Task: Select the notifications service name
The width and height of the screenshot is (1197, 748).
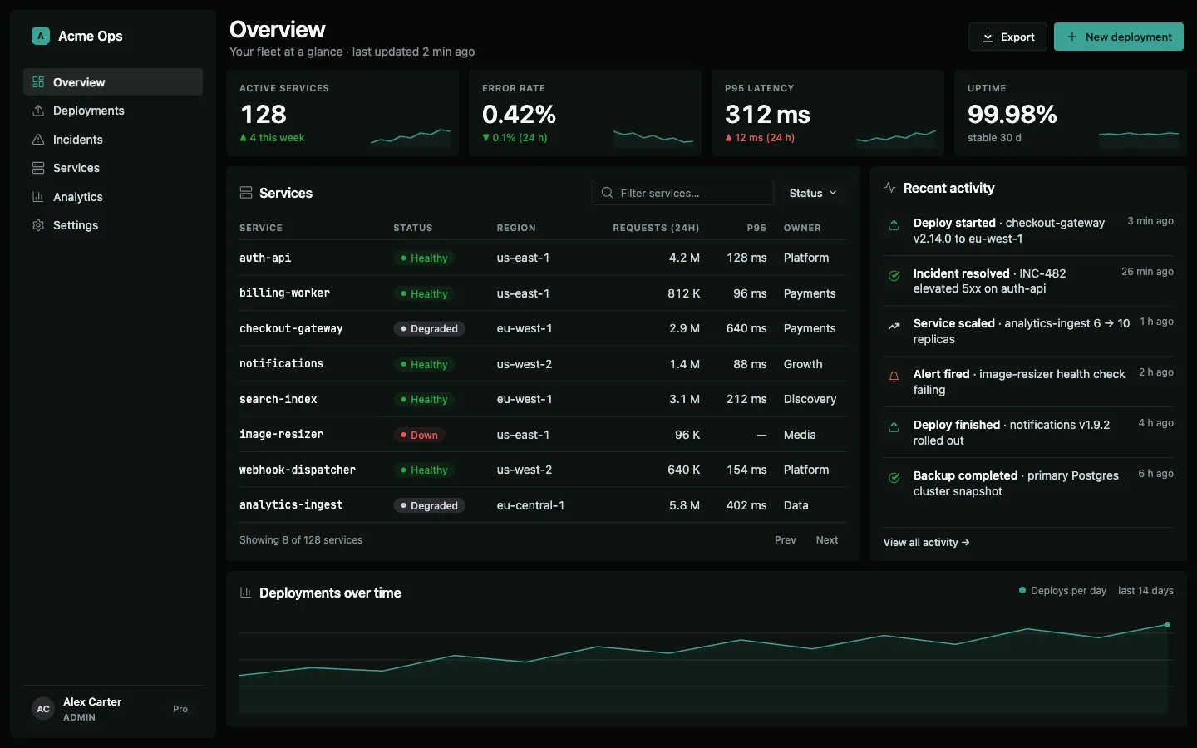Action: 281,364
